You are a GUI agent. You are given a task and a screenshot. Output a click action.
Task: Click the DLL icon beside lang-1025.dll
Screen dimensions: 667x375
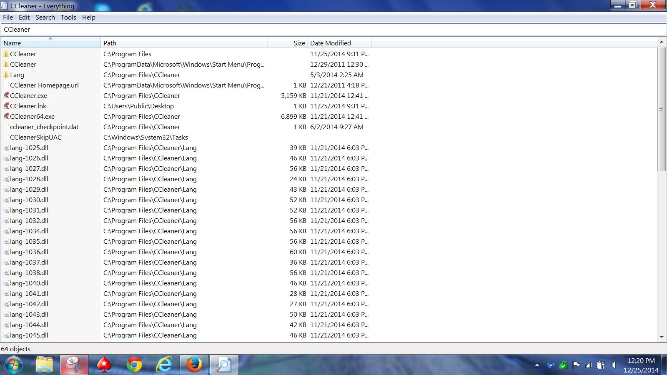(6, 148)
